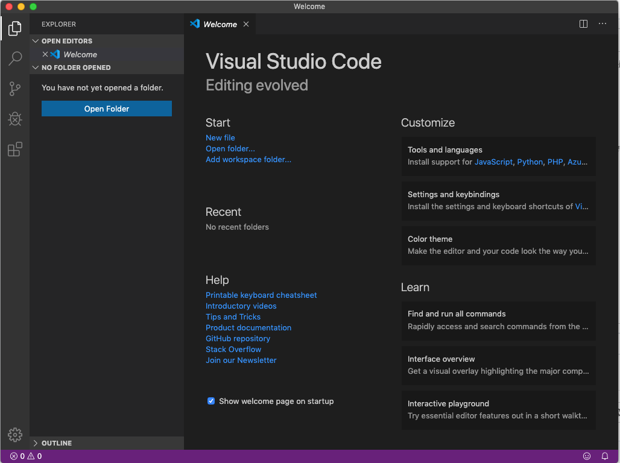Close Welcome in Open Editors list
This screenshot has width=620, height=463.
pyautogui.click(x=45, y=54)
